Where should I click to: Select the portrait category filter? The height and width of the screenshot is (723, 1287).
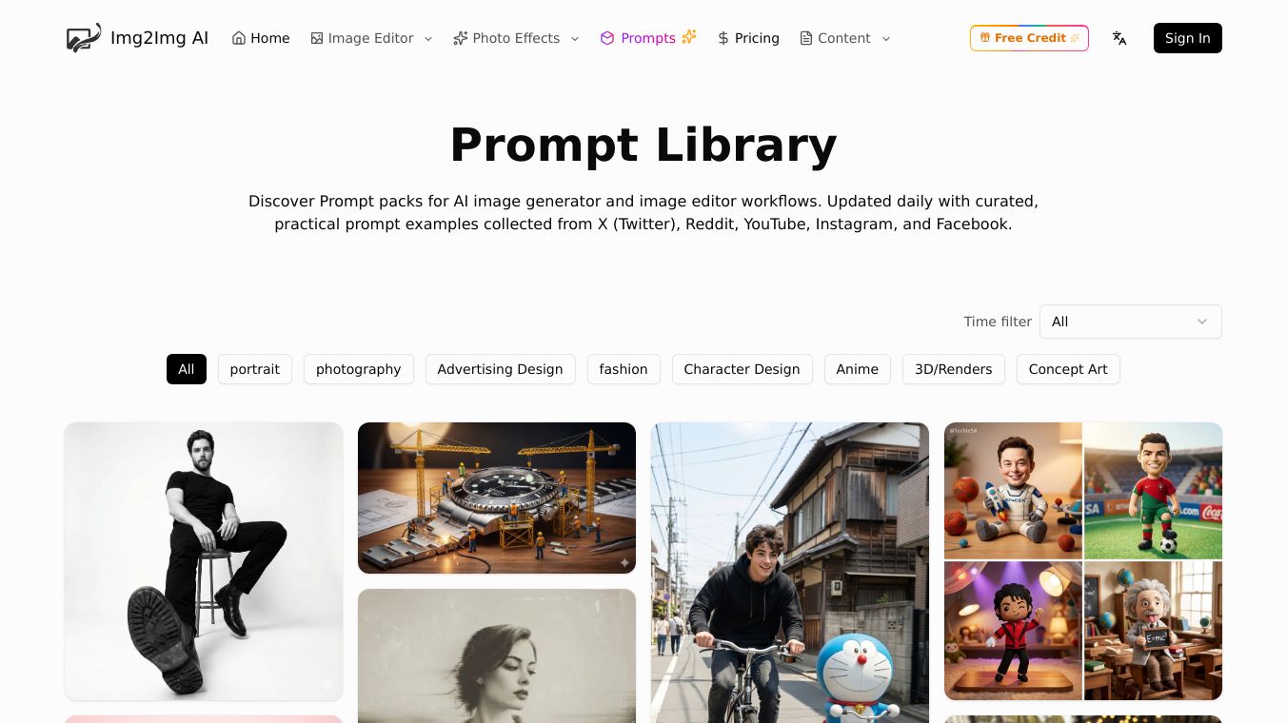(255, 369)
